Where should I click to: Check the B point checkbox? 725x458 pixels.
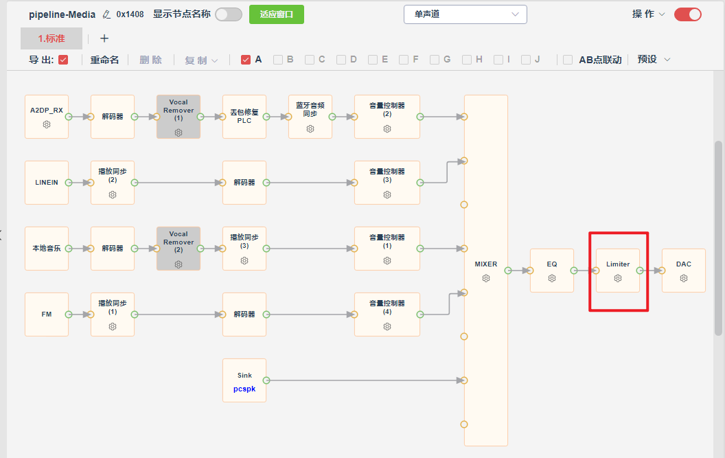[278, 60]
